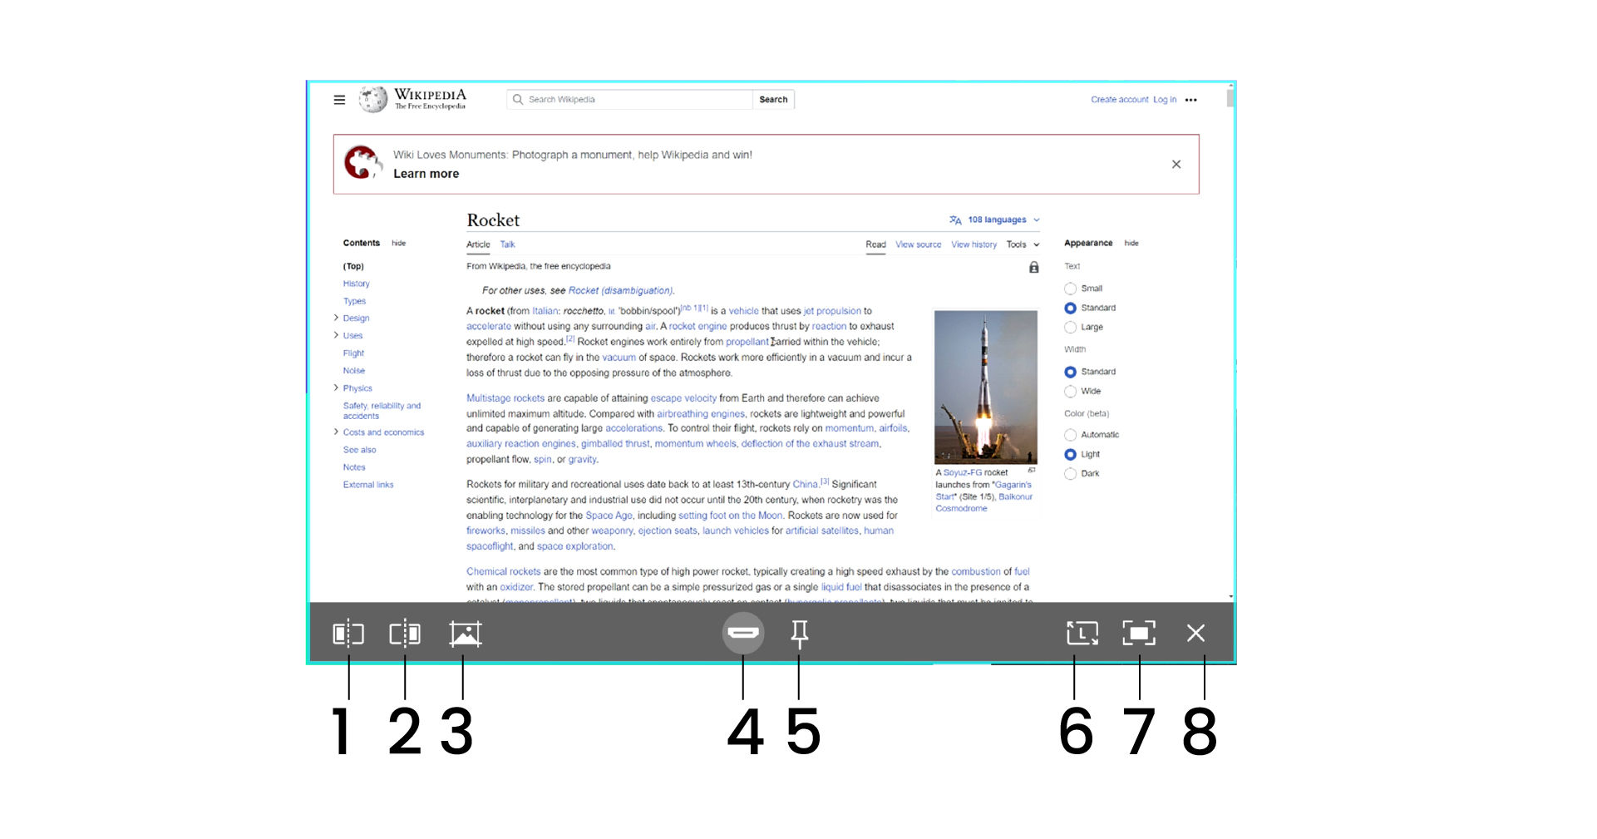Enable Dark color mode
1597x839 pixels.
click(x=1070, y=474)
